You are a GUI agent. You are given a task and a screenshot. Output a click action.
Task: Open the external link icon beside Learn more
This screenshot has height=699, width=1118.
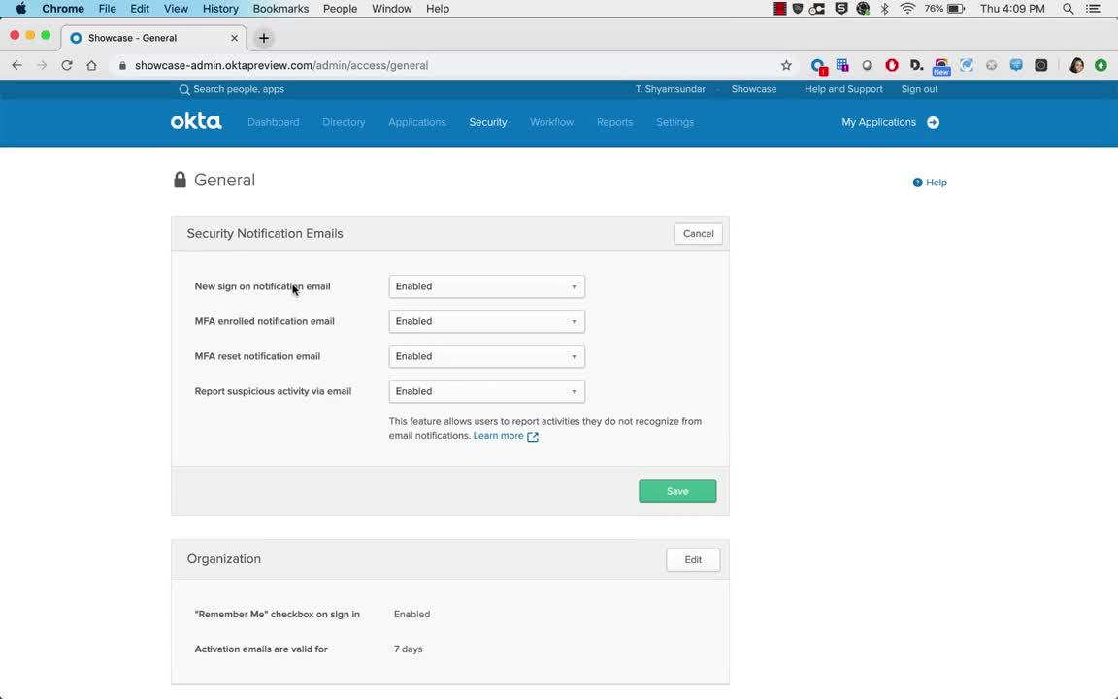click(x=533, y=437)
